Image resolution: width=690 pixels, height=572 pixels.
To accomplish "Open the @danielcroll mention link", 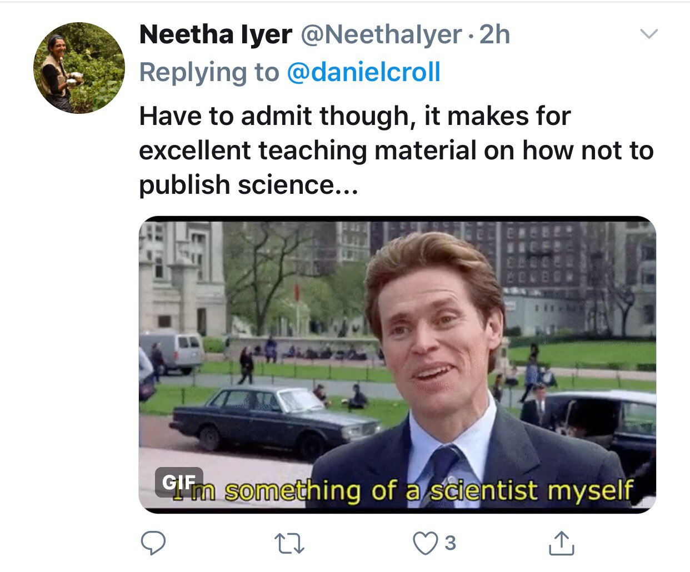I will 363,72.
